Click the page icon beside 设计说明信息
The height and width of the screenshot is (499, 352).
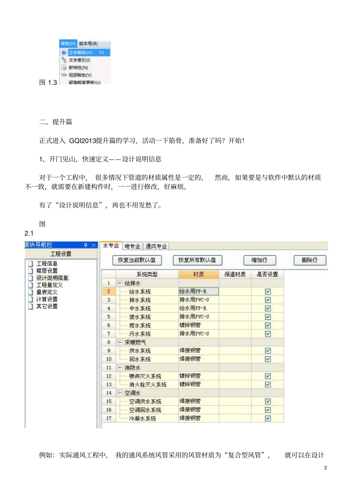[x=31, y=278]
